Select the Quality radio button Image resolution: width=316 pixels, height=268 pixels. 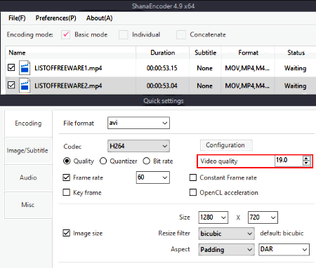coord(67,161)
